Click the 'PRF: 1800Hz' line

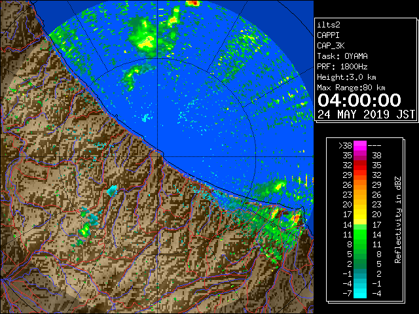342,67
